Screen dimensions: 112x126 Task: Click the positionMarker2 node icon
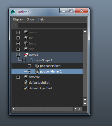click(37, 71)
